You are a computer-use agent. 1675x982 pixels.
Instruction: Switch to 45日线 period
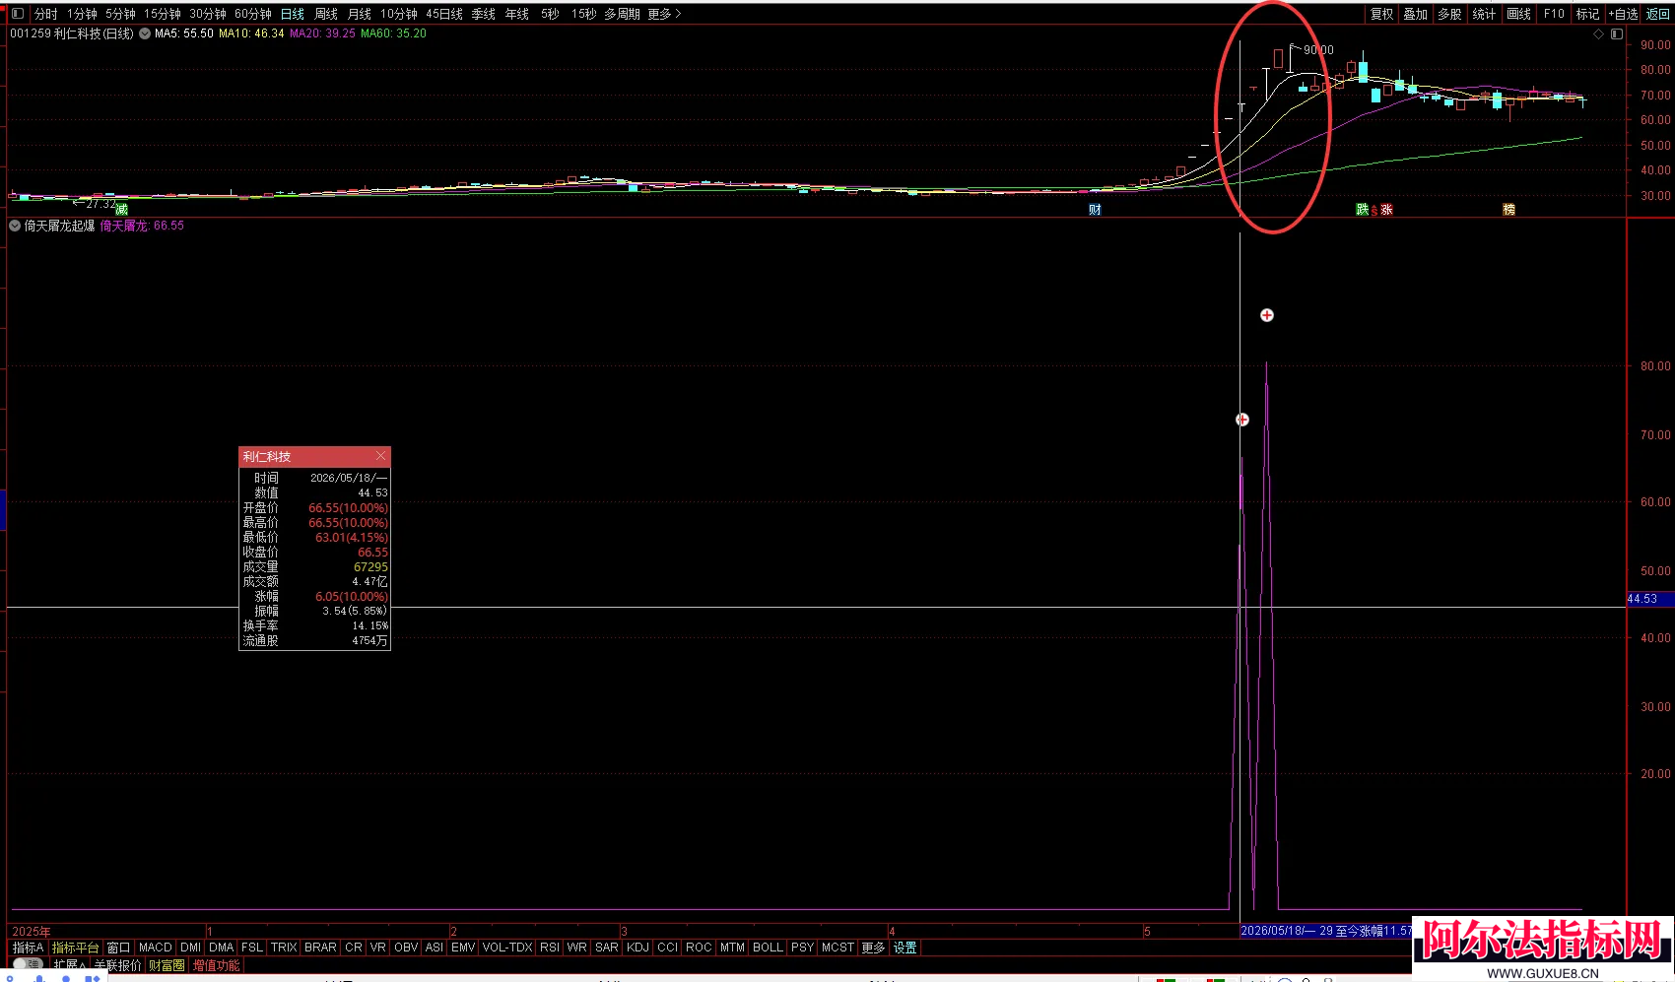click(444, 14)
